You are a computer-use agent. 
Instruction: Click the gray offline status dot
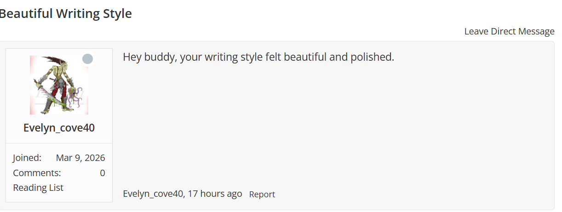point(87,59)
